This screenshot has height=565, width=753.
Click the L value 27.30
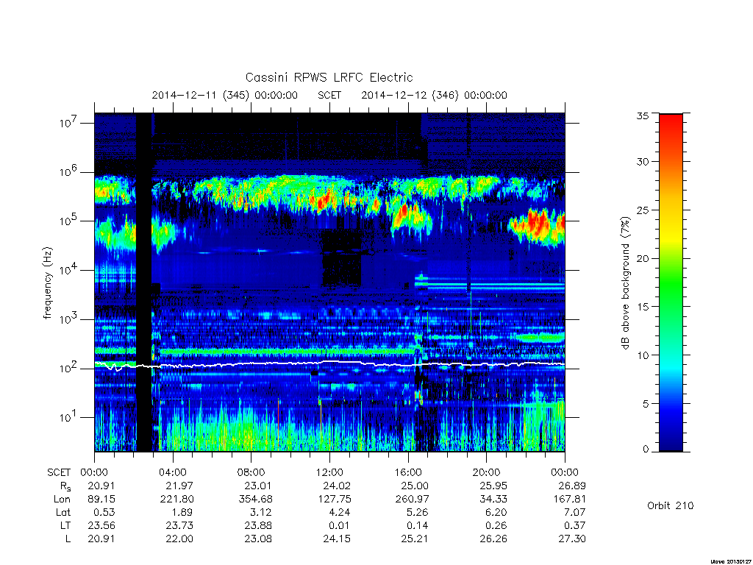coord(572,539)
